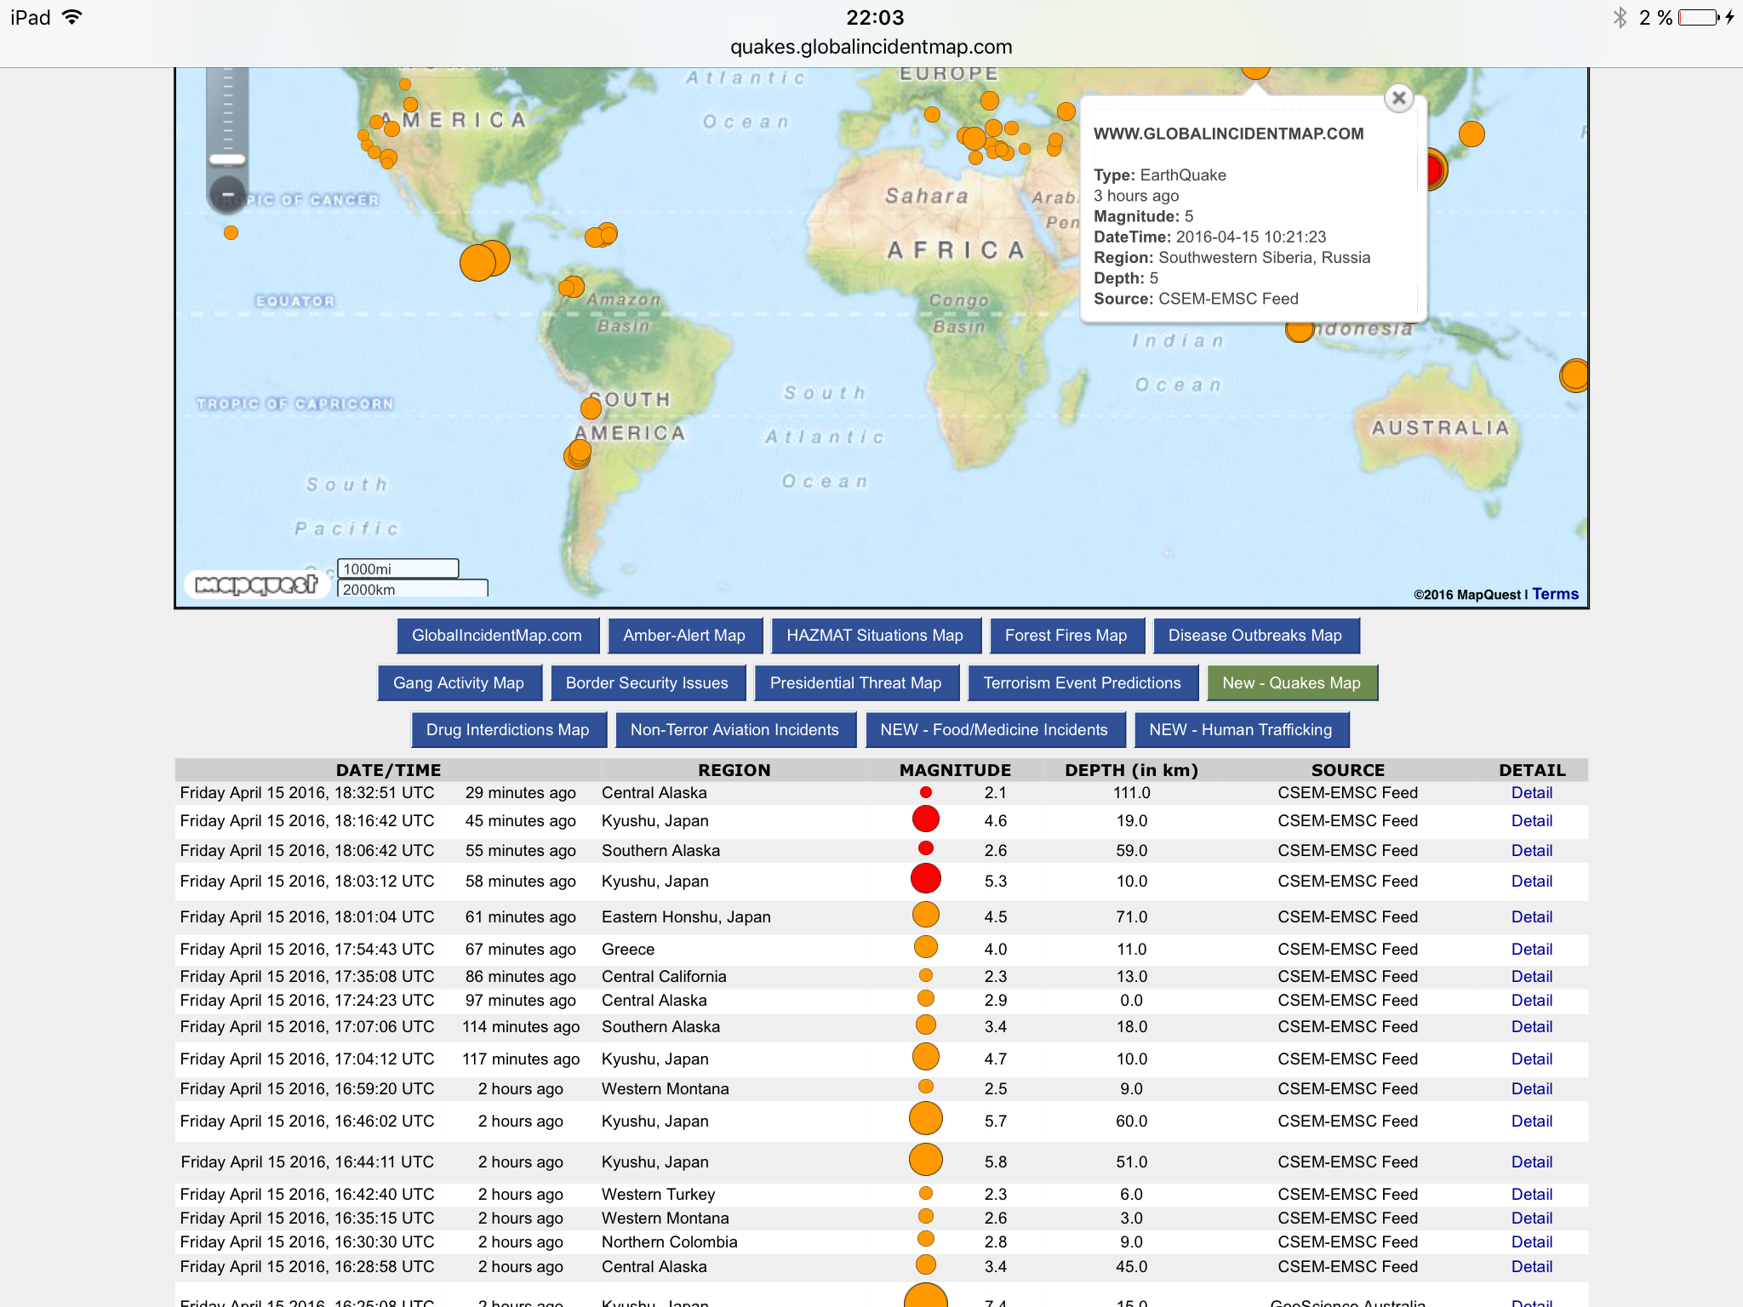Open the HAZMAT Situations Map
The width and height of the screenshot is (1743, 1307).
click(x=875, y=636)
